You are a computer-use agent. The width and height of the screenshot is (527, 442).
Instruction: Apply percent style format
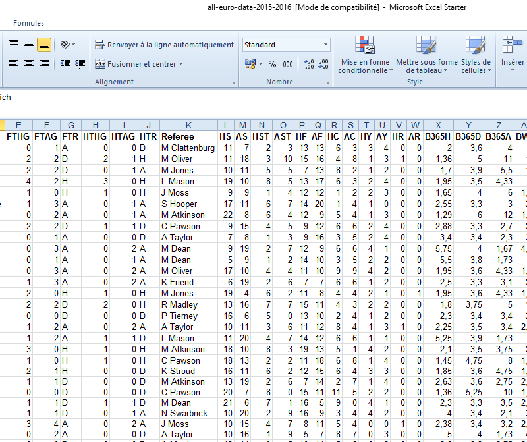pyautogui.click(x=272, y=64)
